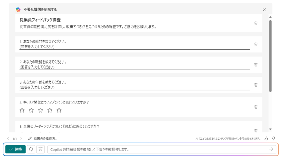
Task: Edit the prompt via the pencil icon
Action: [30, 139]
